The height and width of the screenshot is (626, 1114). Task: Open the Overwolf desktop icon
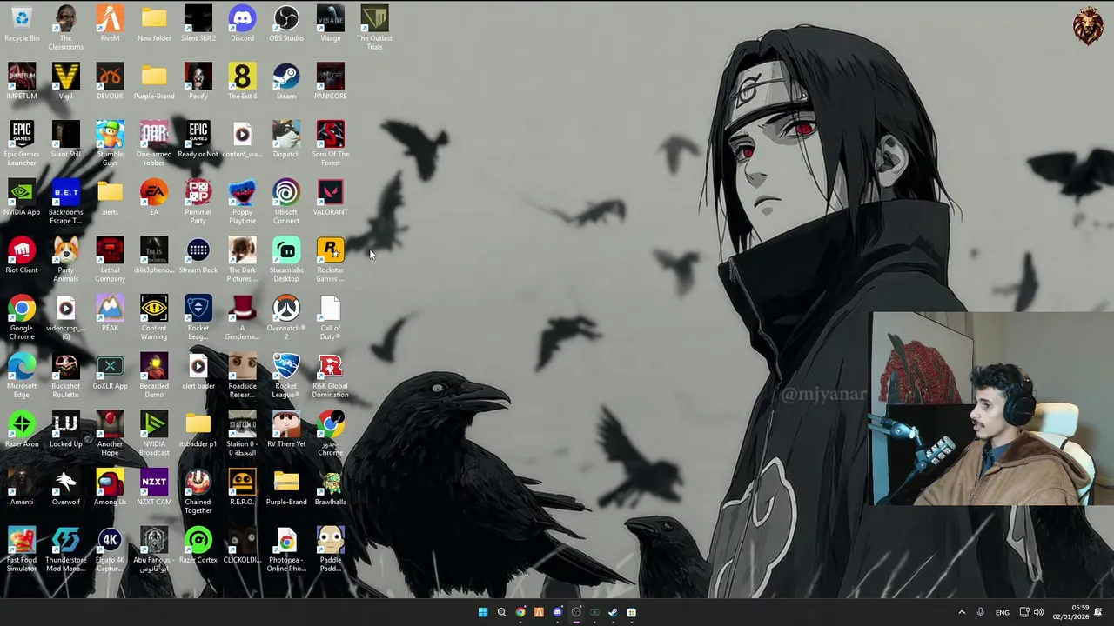pos(65,489)
